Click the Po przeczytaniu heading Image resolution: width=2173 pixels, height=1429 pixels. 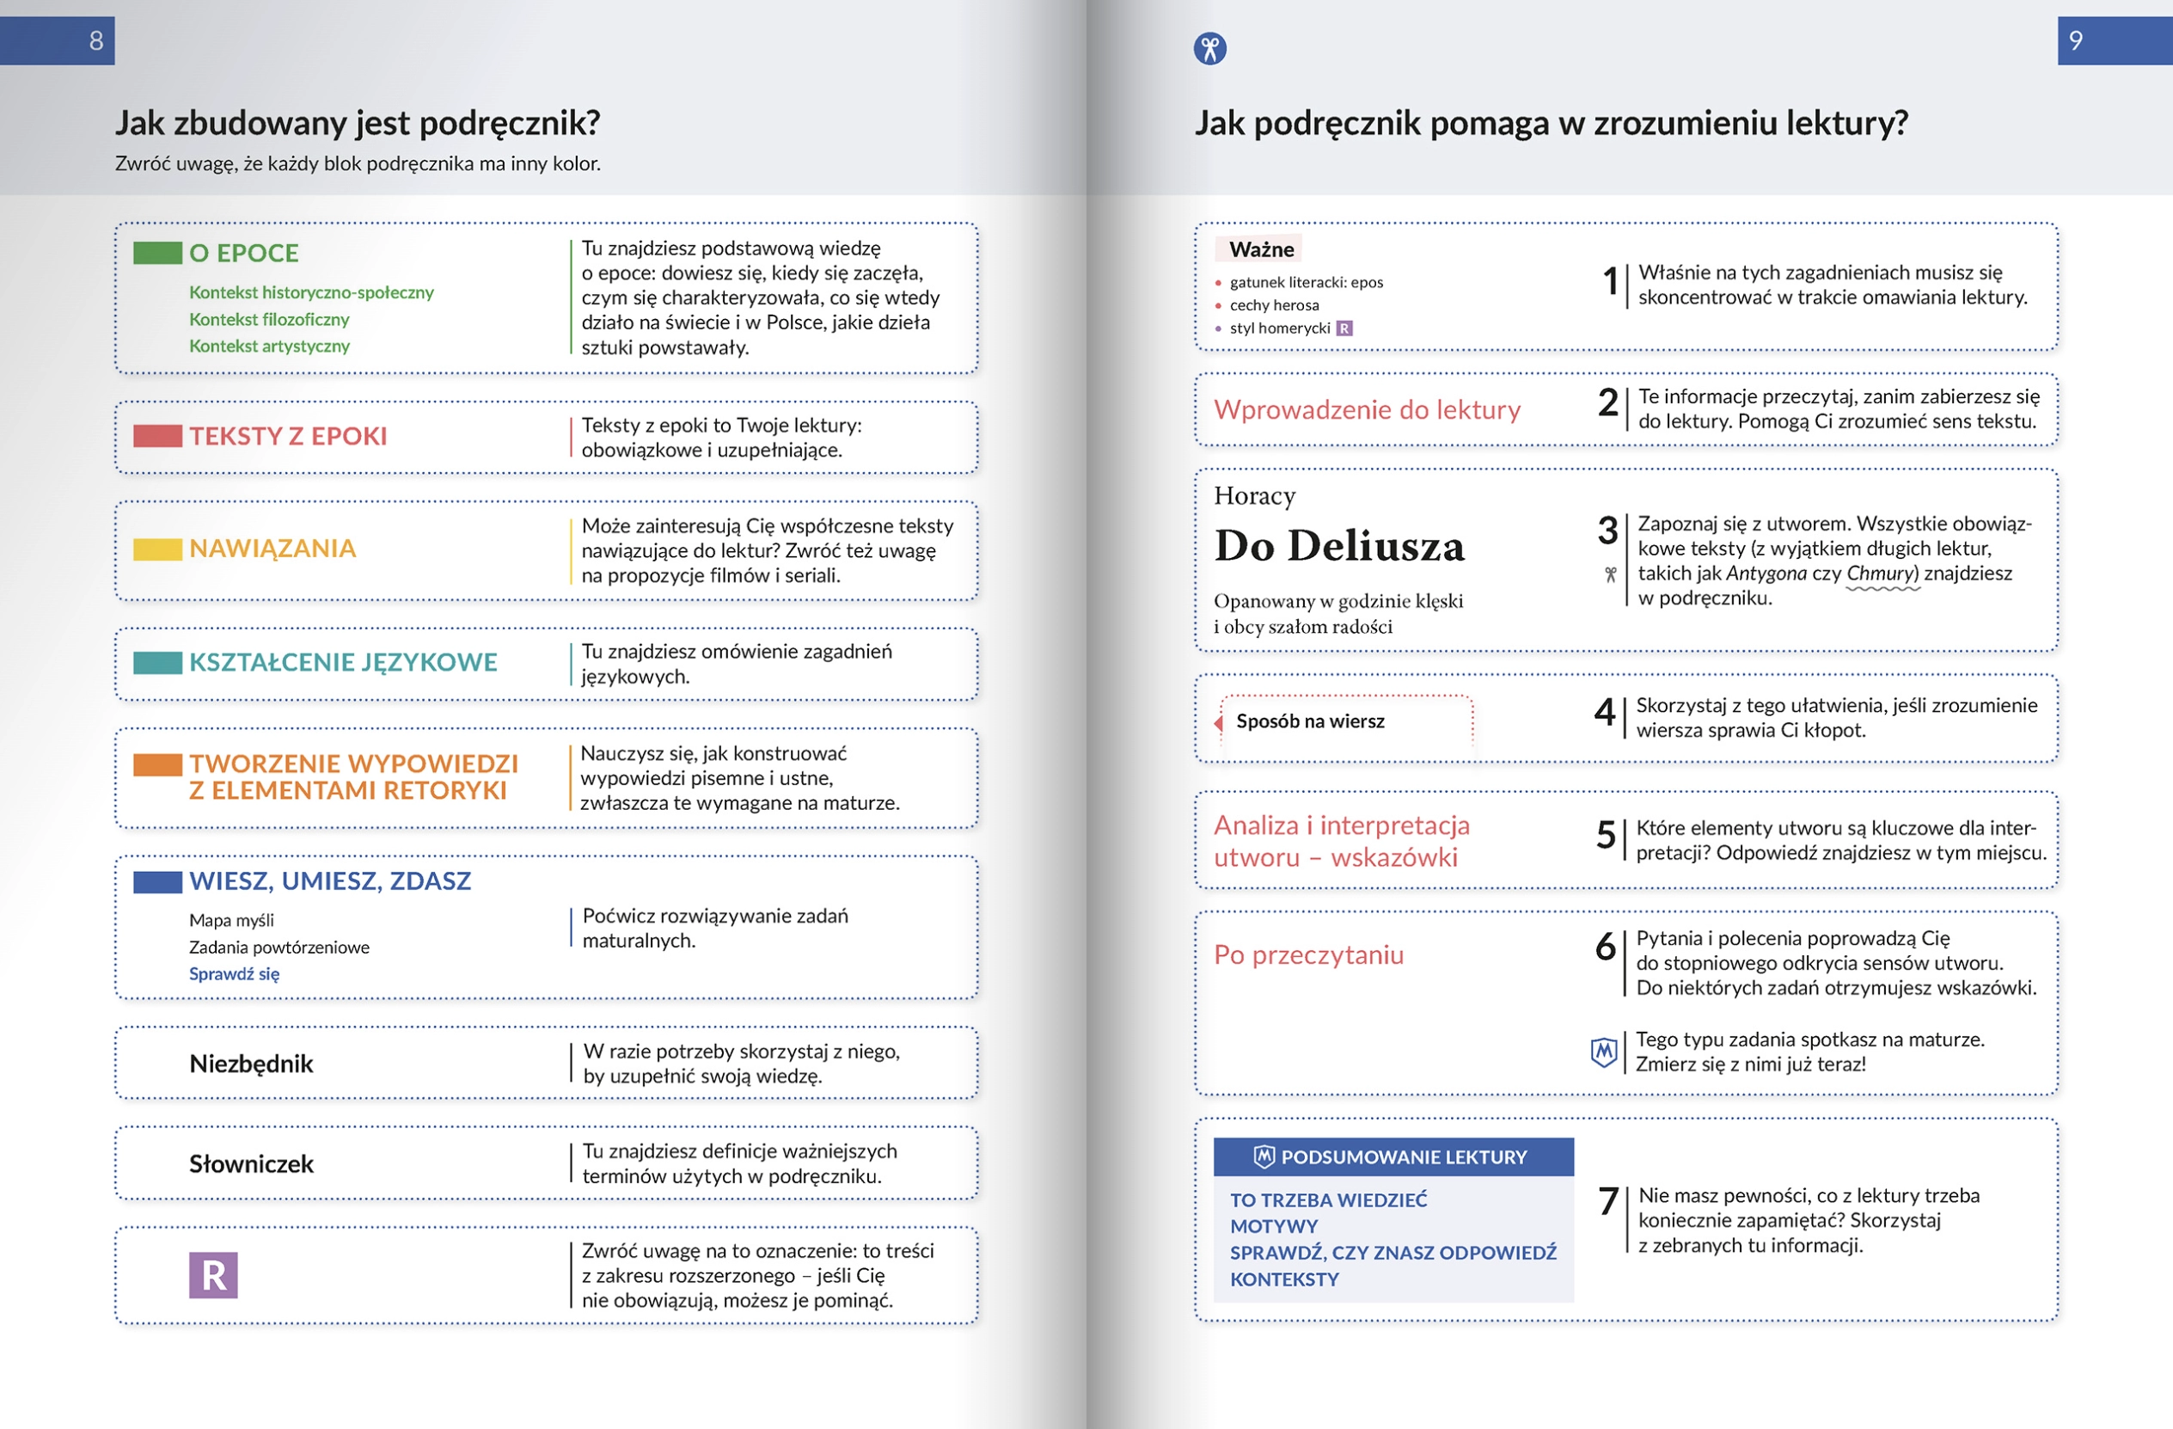(1308, 955)
